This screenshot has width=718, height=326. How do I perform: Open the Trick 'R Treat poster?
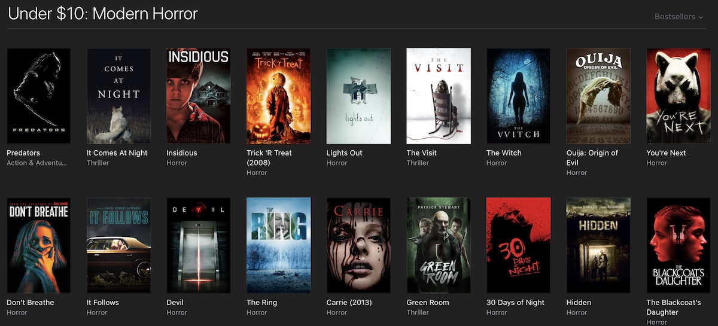point(279,96)
